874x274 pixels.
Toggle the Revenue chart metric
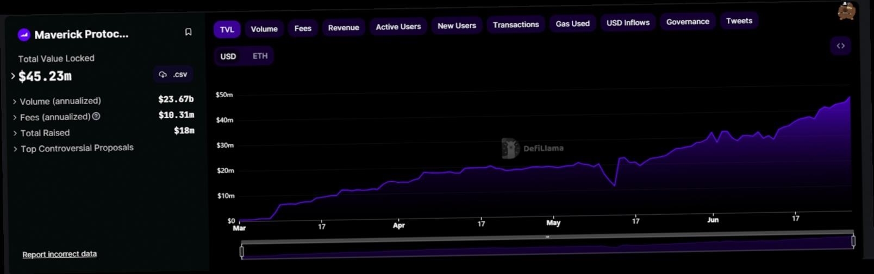pos(344,28)
